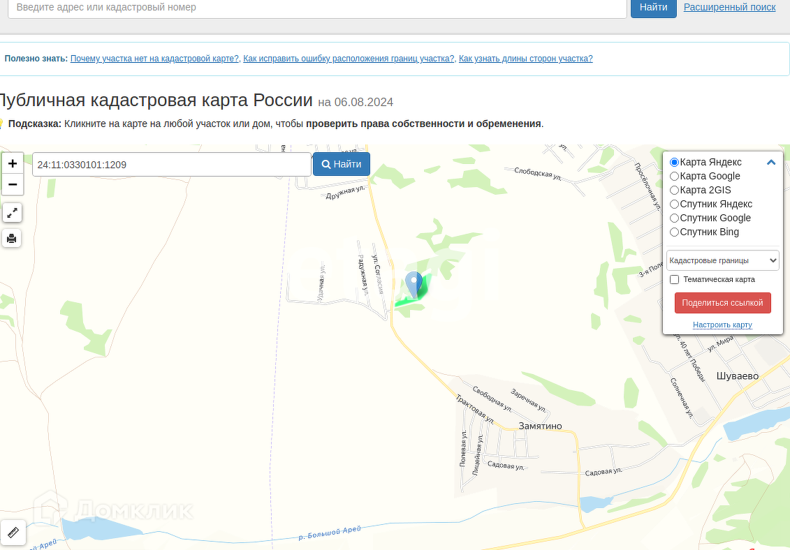
Task: Click Замятино label on map
Action: click(540, 426)
